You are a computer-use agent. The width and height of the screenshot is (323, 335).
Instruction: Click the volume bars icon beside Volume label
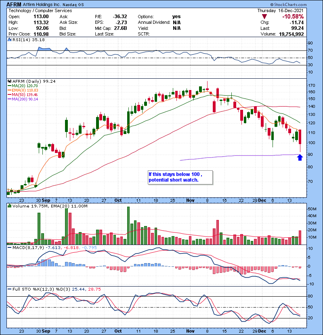[9, 206]
